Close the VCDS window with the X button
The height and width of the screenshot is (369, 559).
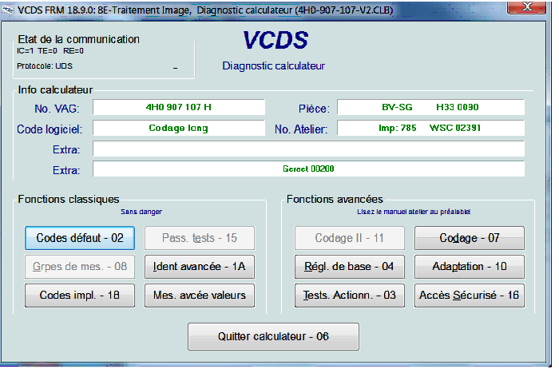pos(526,6)
